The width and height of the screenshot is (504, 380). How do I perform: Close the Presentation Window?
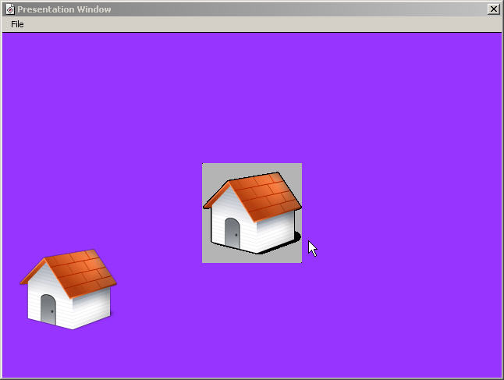493,9
